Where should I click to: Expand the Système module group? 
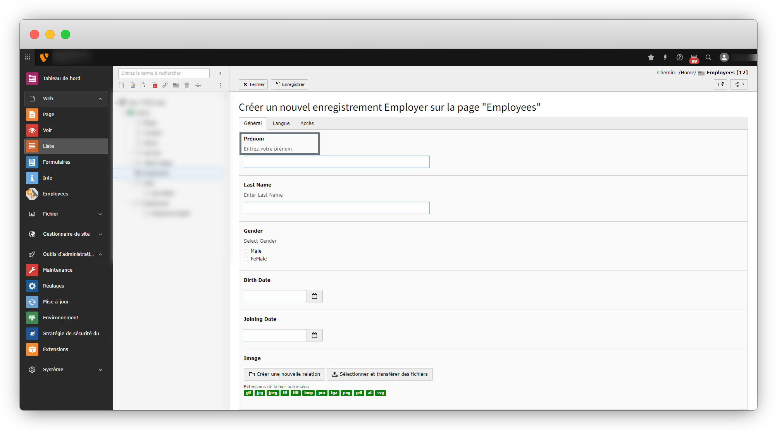point(100,370)
